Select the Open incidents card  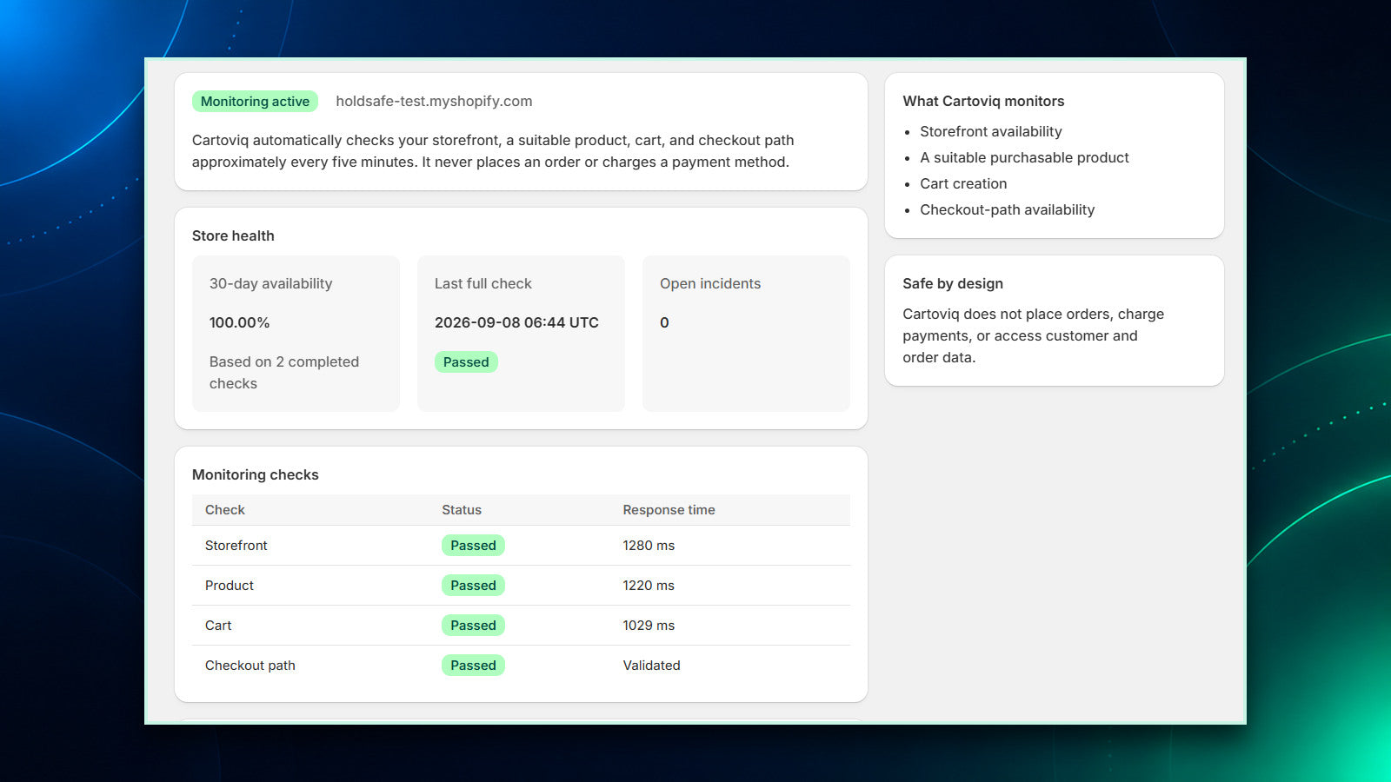pyautogui.click(x=746, y=334)
